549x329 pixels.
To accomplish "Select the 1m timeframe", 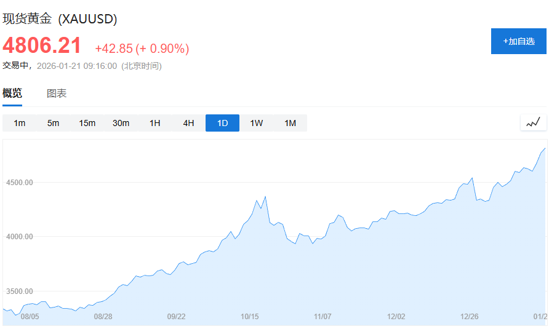I will 20,123.
